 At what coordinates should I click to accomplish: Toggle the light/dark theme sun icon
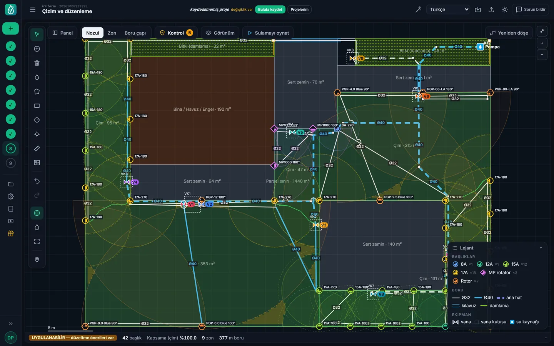tap(505, 10)
